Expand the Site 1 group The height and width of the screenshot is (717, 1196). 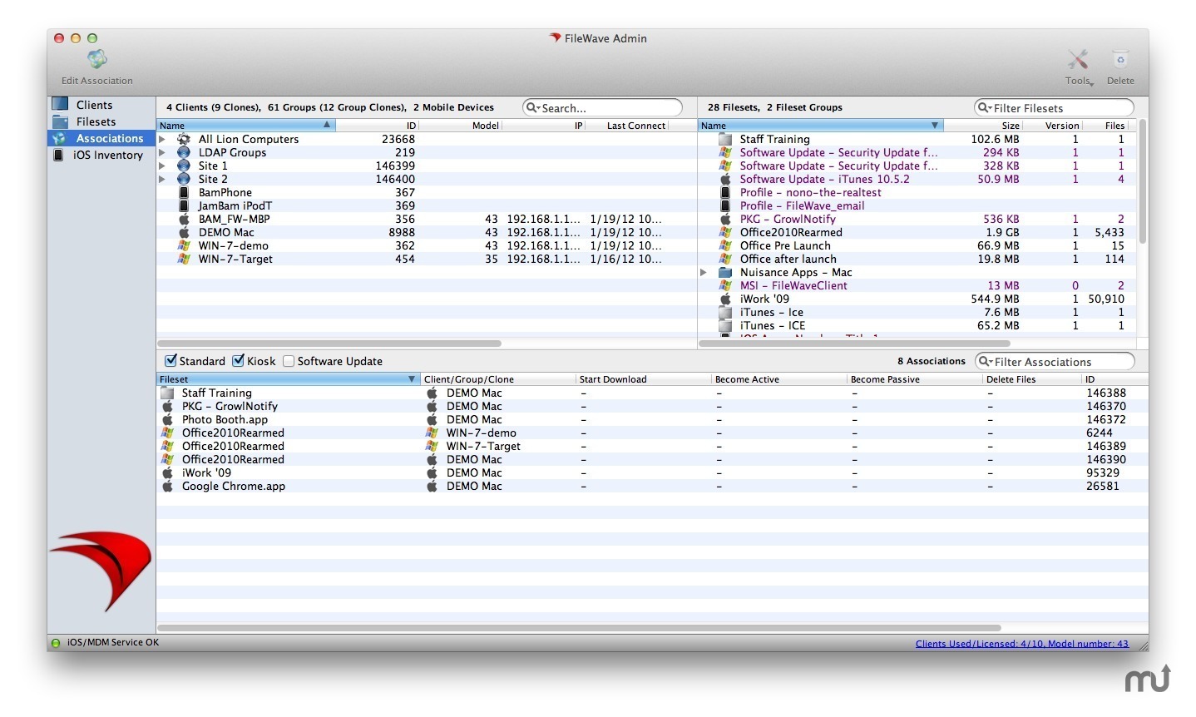coord(162,166)
